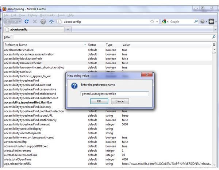Open the File menu
The width and height of the screenshot is (219, 170).
coord(6,15)
